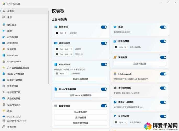Open 欢迎使用 PowerToys icon
Screen dimensions: 179x131
pyautogui.click(x=4, y=121)
